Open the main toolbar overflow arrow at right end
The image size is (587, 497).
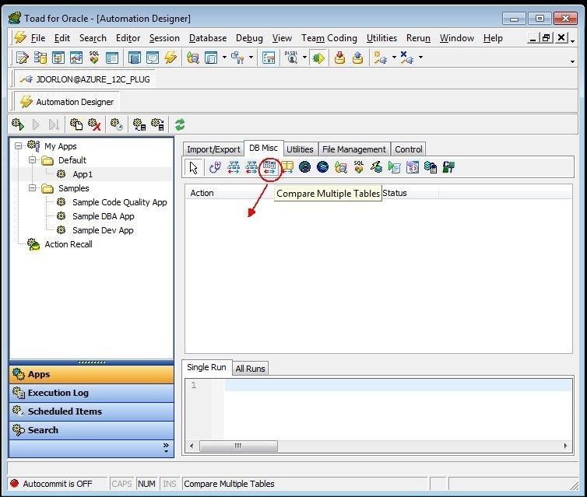click(x=572, y=61)
